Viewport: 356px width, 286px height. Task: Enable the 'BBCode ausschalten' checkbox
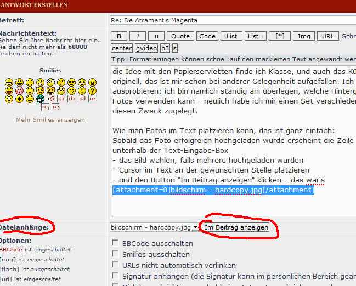pyautogui.click(x=115, y=243)
